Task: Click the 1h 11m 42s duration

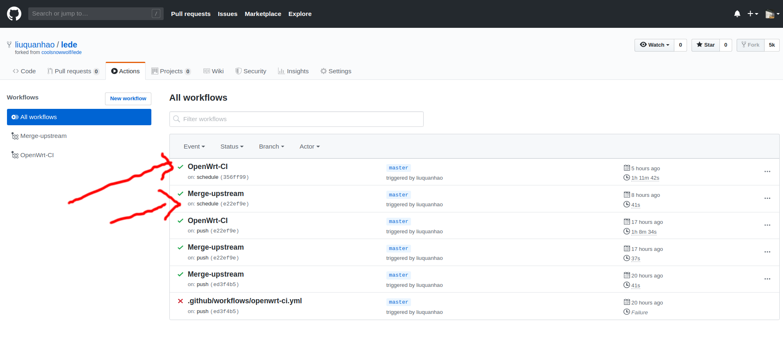Action: (x=645, y=178)
